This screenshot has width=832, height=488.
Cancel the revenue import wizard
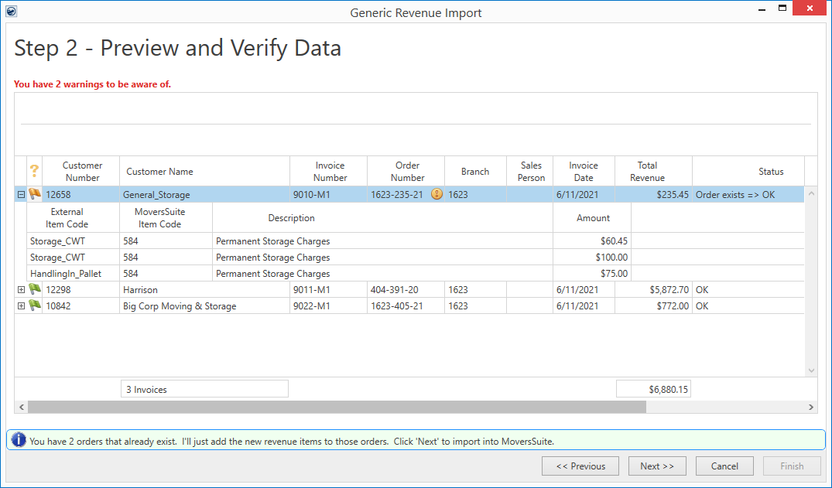724,466
